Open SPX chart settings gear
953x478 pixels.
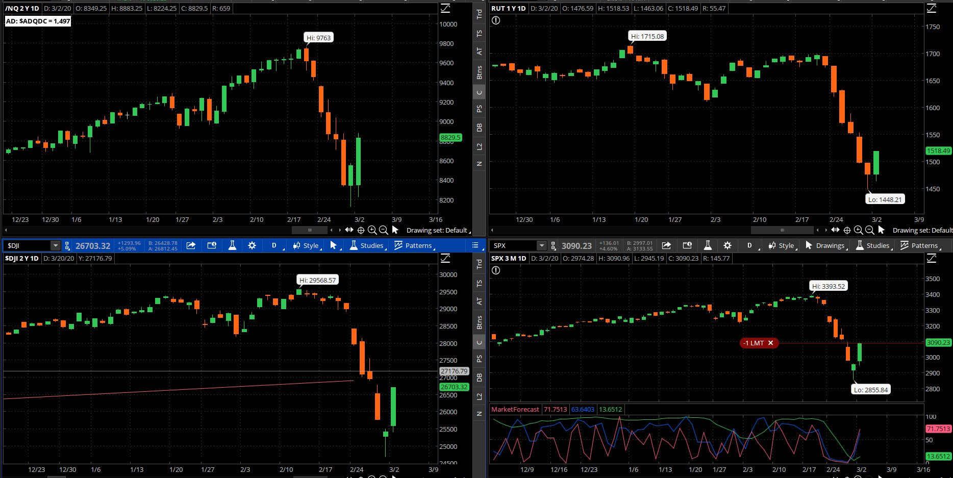(728, 245)
